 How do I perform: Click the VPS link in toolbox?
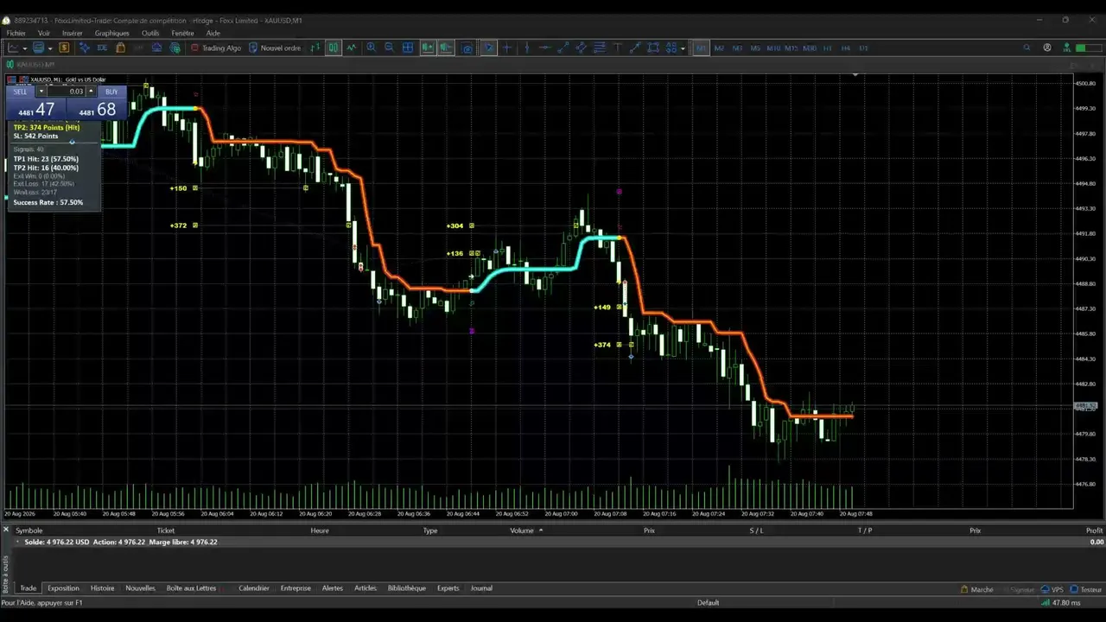(x=1052, y=589)
